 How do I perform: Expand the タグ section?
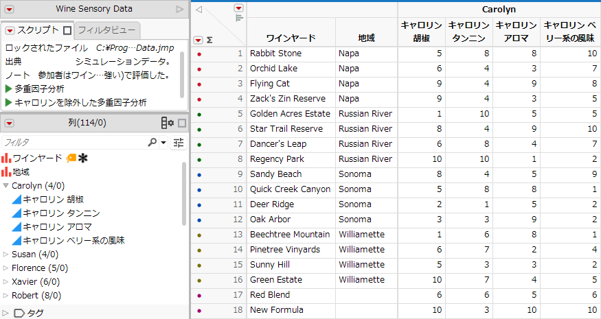[x=5, y=313]
